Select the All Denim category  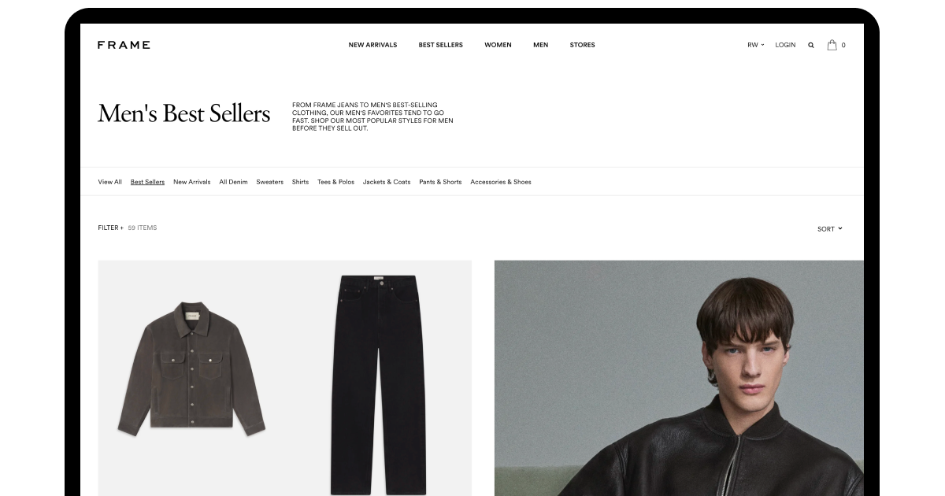(x=233, y=182)
